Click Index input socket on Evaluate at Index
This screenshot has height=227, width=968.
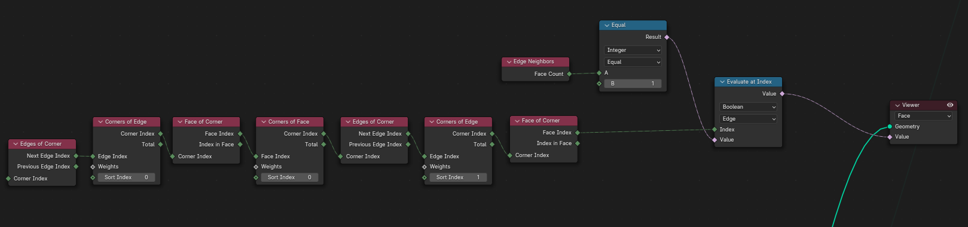pos(714,130)
